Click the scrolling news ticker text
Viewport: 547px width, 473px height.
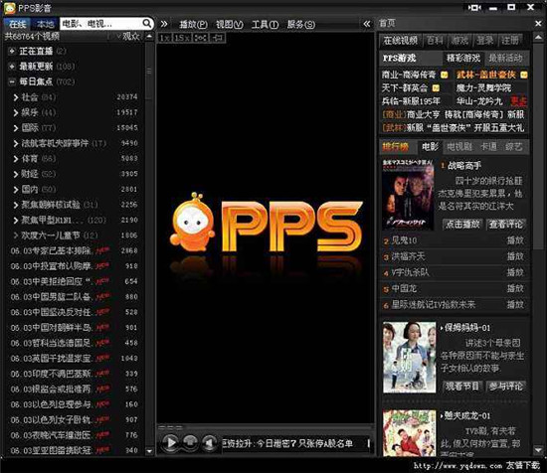(287, 444)
